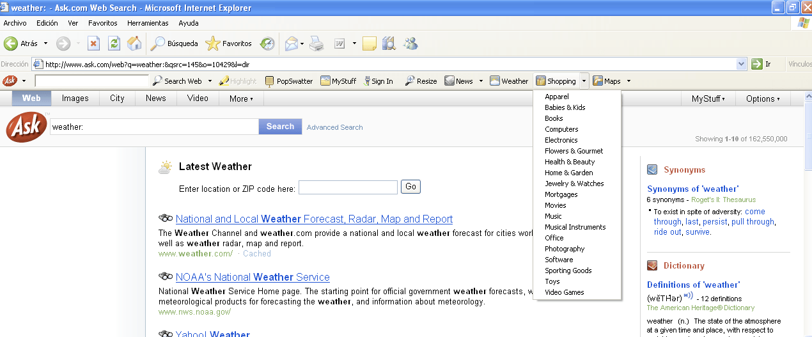Open the address bar URL dropdown
This screenshot has width=812, height=337.
coord(742,64)
